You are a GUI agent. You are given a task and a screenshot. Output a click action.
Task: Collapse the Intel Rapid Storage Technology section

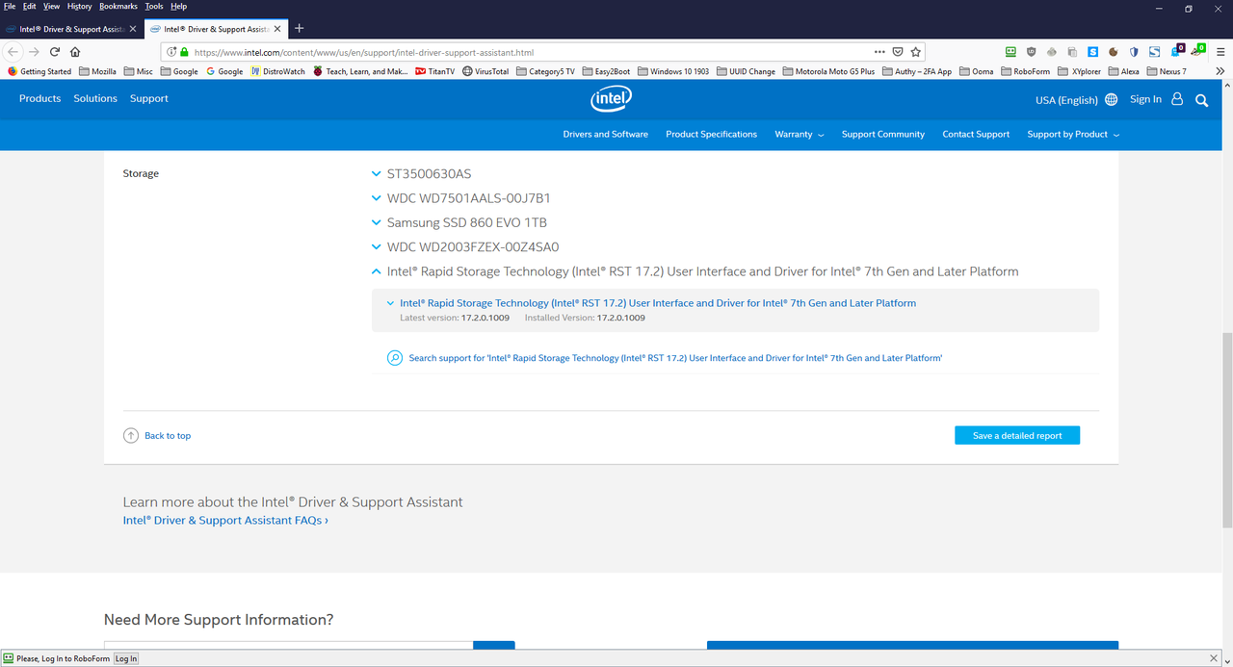coord(377,271)
